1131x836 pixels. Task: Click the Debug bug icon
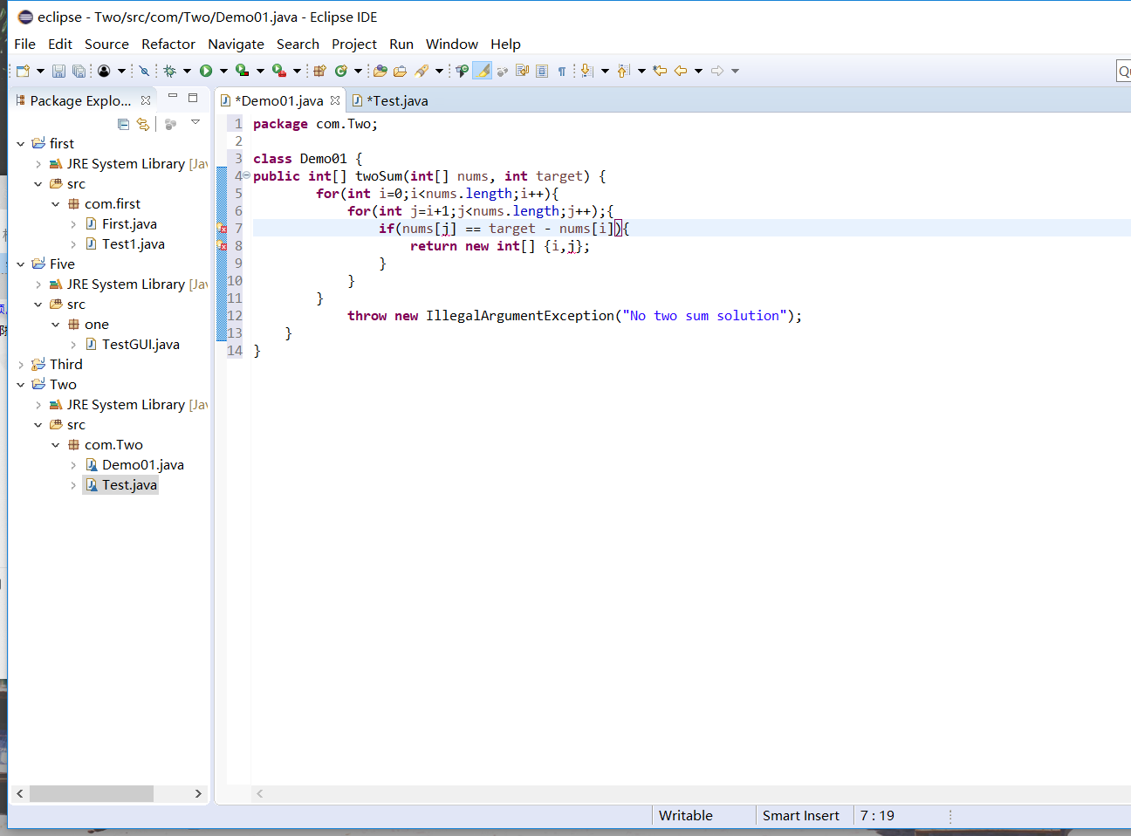click(x=169, y=71)
